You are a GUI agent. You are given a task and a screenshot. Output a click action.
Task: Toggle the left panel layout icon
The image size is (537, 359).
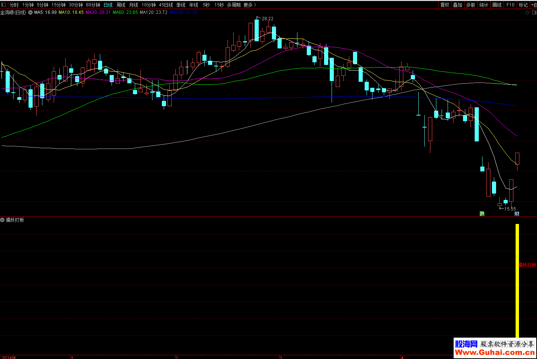(x=3, y=5)
